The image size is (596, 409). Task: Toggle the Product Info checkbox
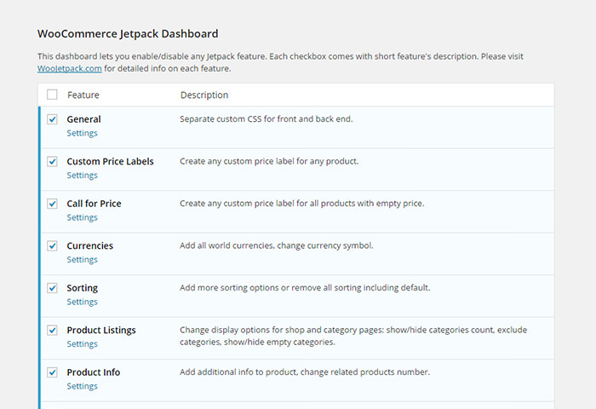coord(52,372)
